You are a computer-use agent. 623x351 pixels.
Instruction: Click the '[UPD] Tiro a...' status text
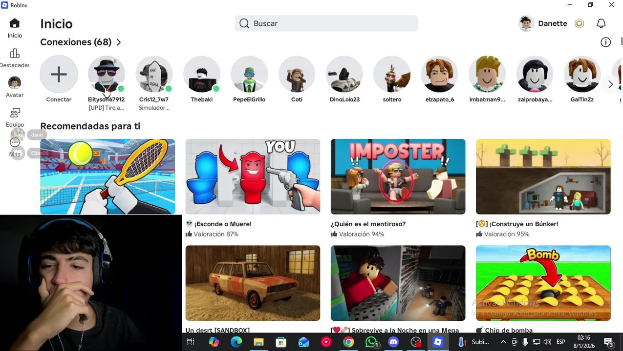point(106,108)
